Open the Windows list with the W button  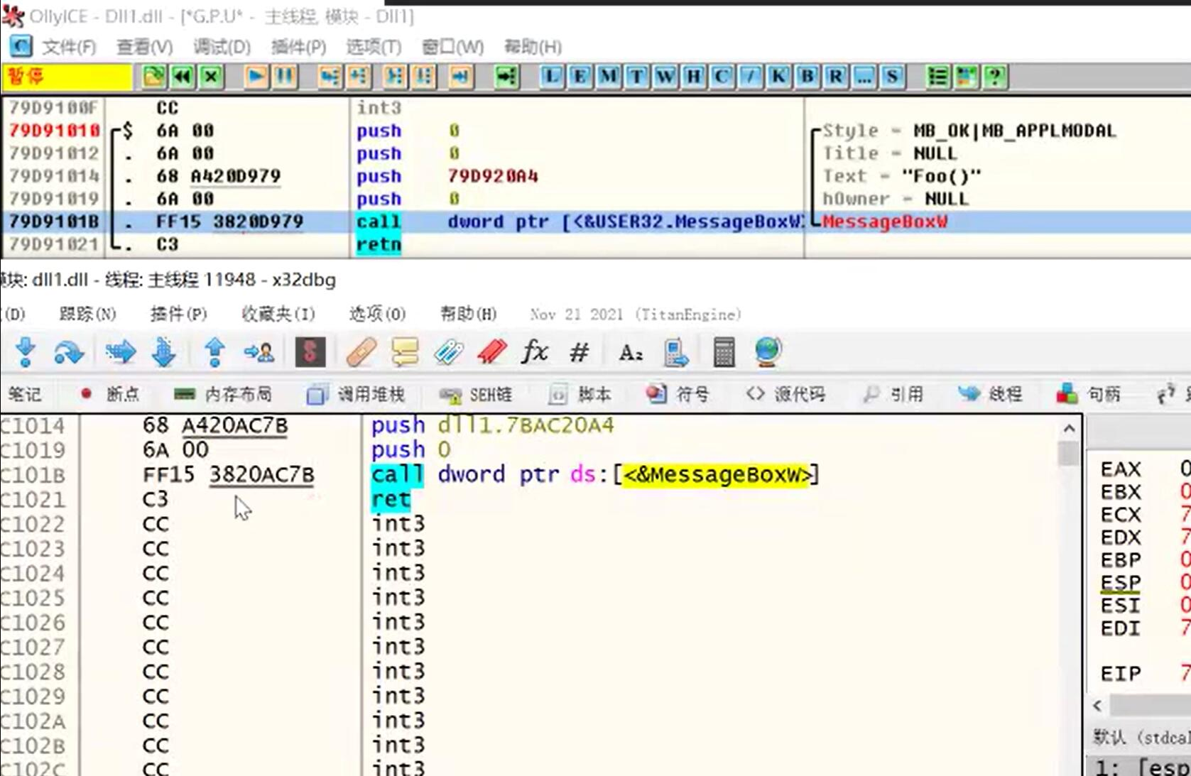pyautogui.click(x=665, y=76)
